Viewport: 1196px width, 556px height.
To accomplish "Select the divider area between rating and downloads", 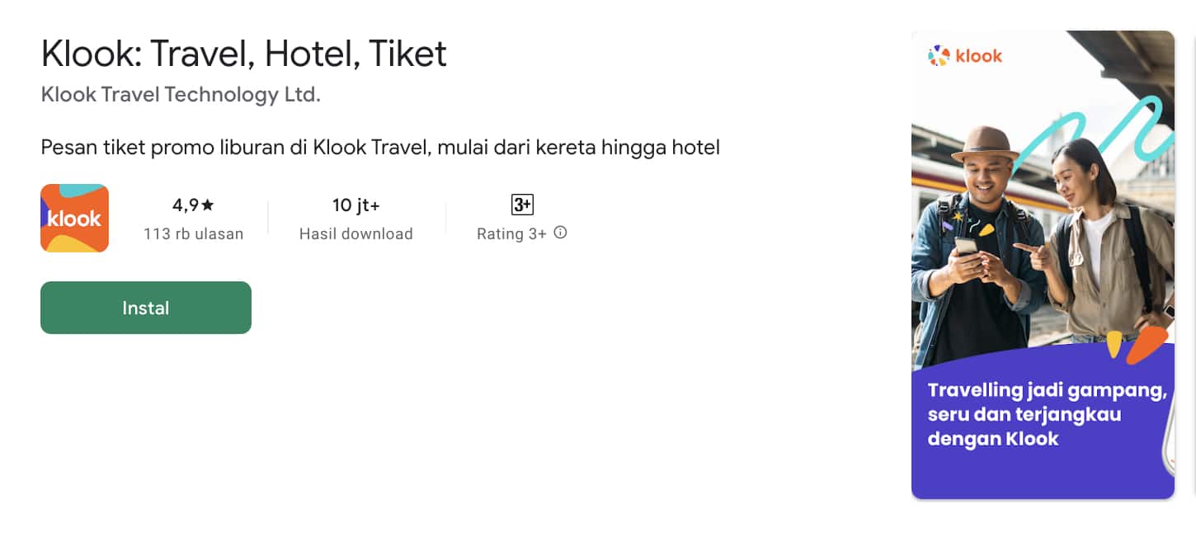I will [268, 218].
